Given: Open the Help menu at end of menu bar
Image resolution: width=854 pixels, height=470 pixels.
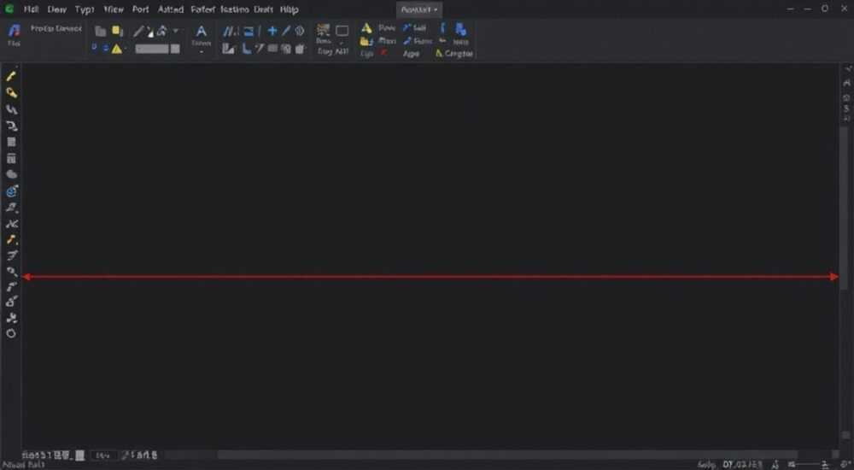Looking at the screenshot, I should click(289, 9).
